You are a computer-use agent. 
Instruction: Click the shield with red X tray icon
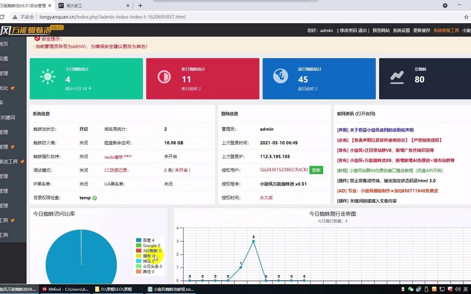[x=450, y=289]
